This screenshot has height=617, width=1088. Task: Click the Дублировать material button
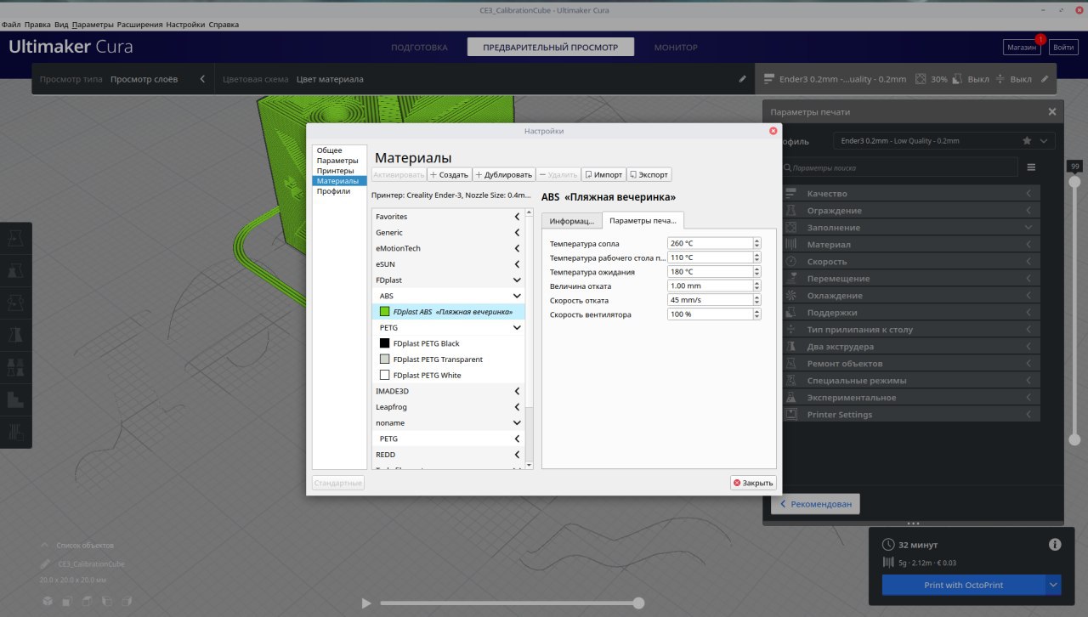(504, 174)
